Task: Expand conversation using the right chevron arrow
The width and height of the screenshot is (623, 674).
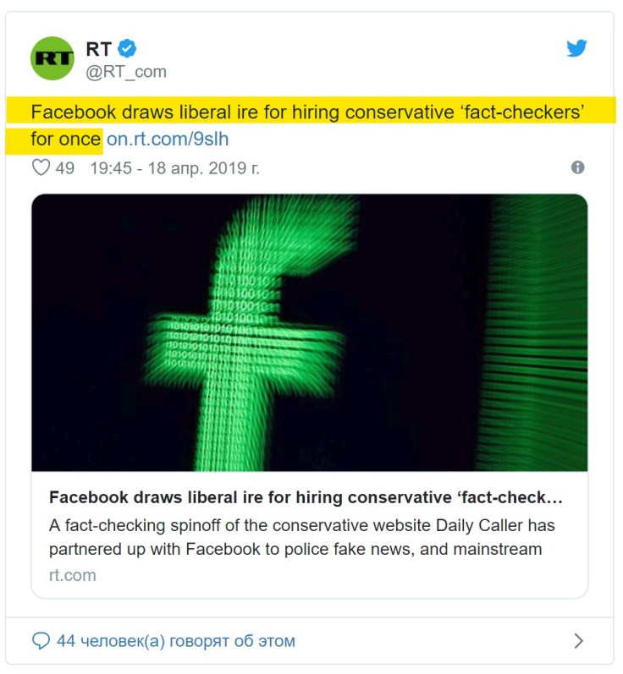Action: click(x=579, y=641)
